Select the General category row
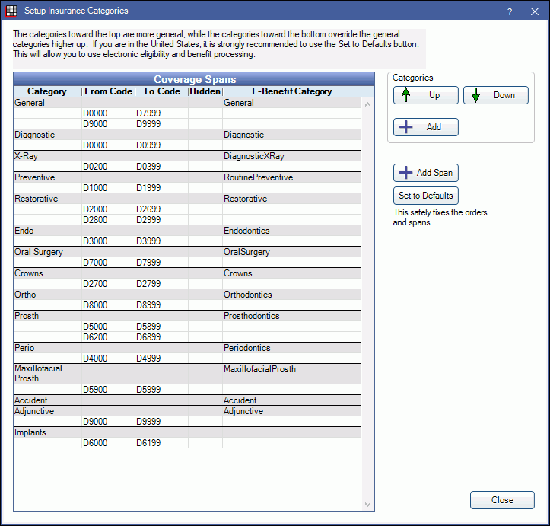 (x=187, y=103)
